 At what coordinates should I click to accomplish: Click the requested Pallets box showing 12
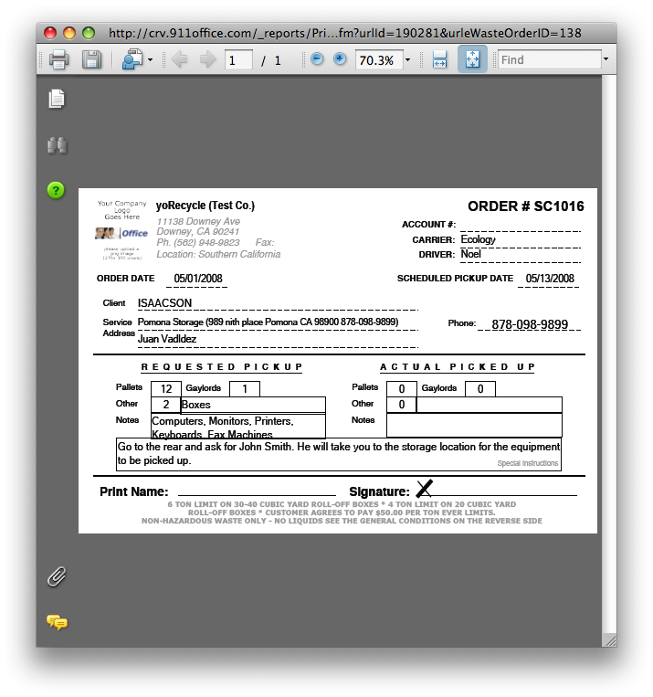click(x=166, y=389)
